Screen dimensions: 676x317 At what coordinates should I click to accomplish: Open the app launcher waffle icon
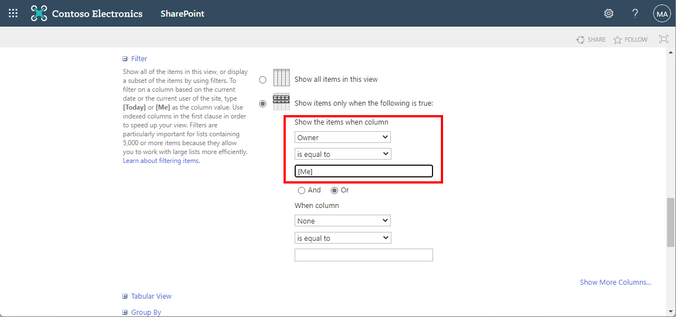click(x=13, y=13)
